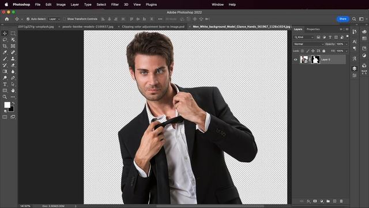Create a new layer with plus icon
This screenshot has width=369, height=208.
click(x=334, y=201)
